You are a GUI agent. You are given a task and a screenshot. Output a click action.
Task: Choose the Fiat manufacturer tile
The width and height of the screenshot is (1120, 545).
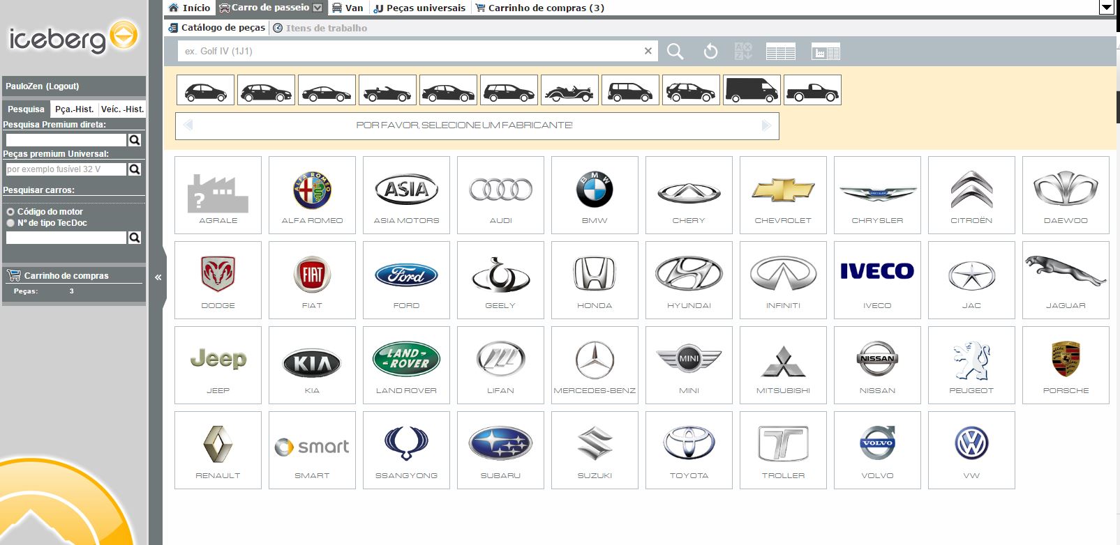tap(312, 280)
